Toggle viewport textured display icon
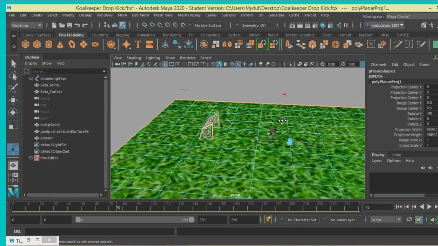 tap(239, 64)
